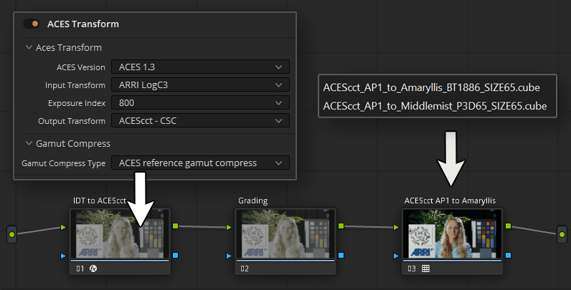
Task: Click the node graph source input connector
Action: 12,234
